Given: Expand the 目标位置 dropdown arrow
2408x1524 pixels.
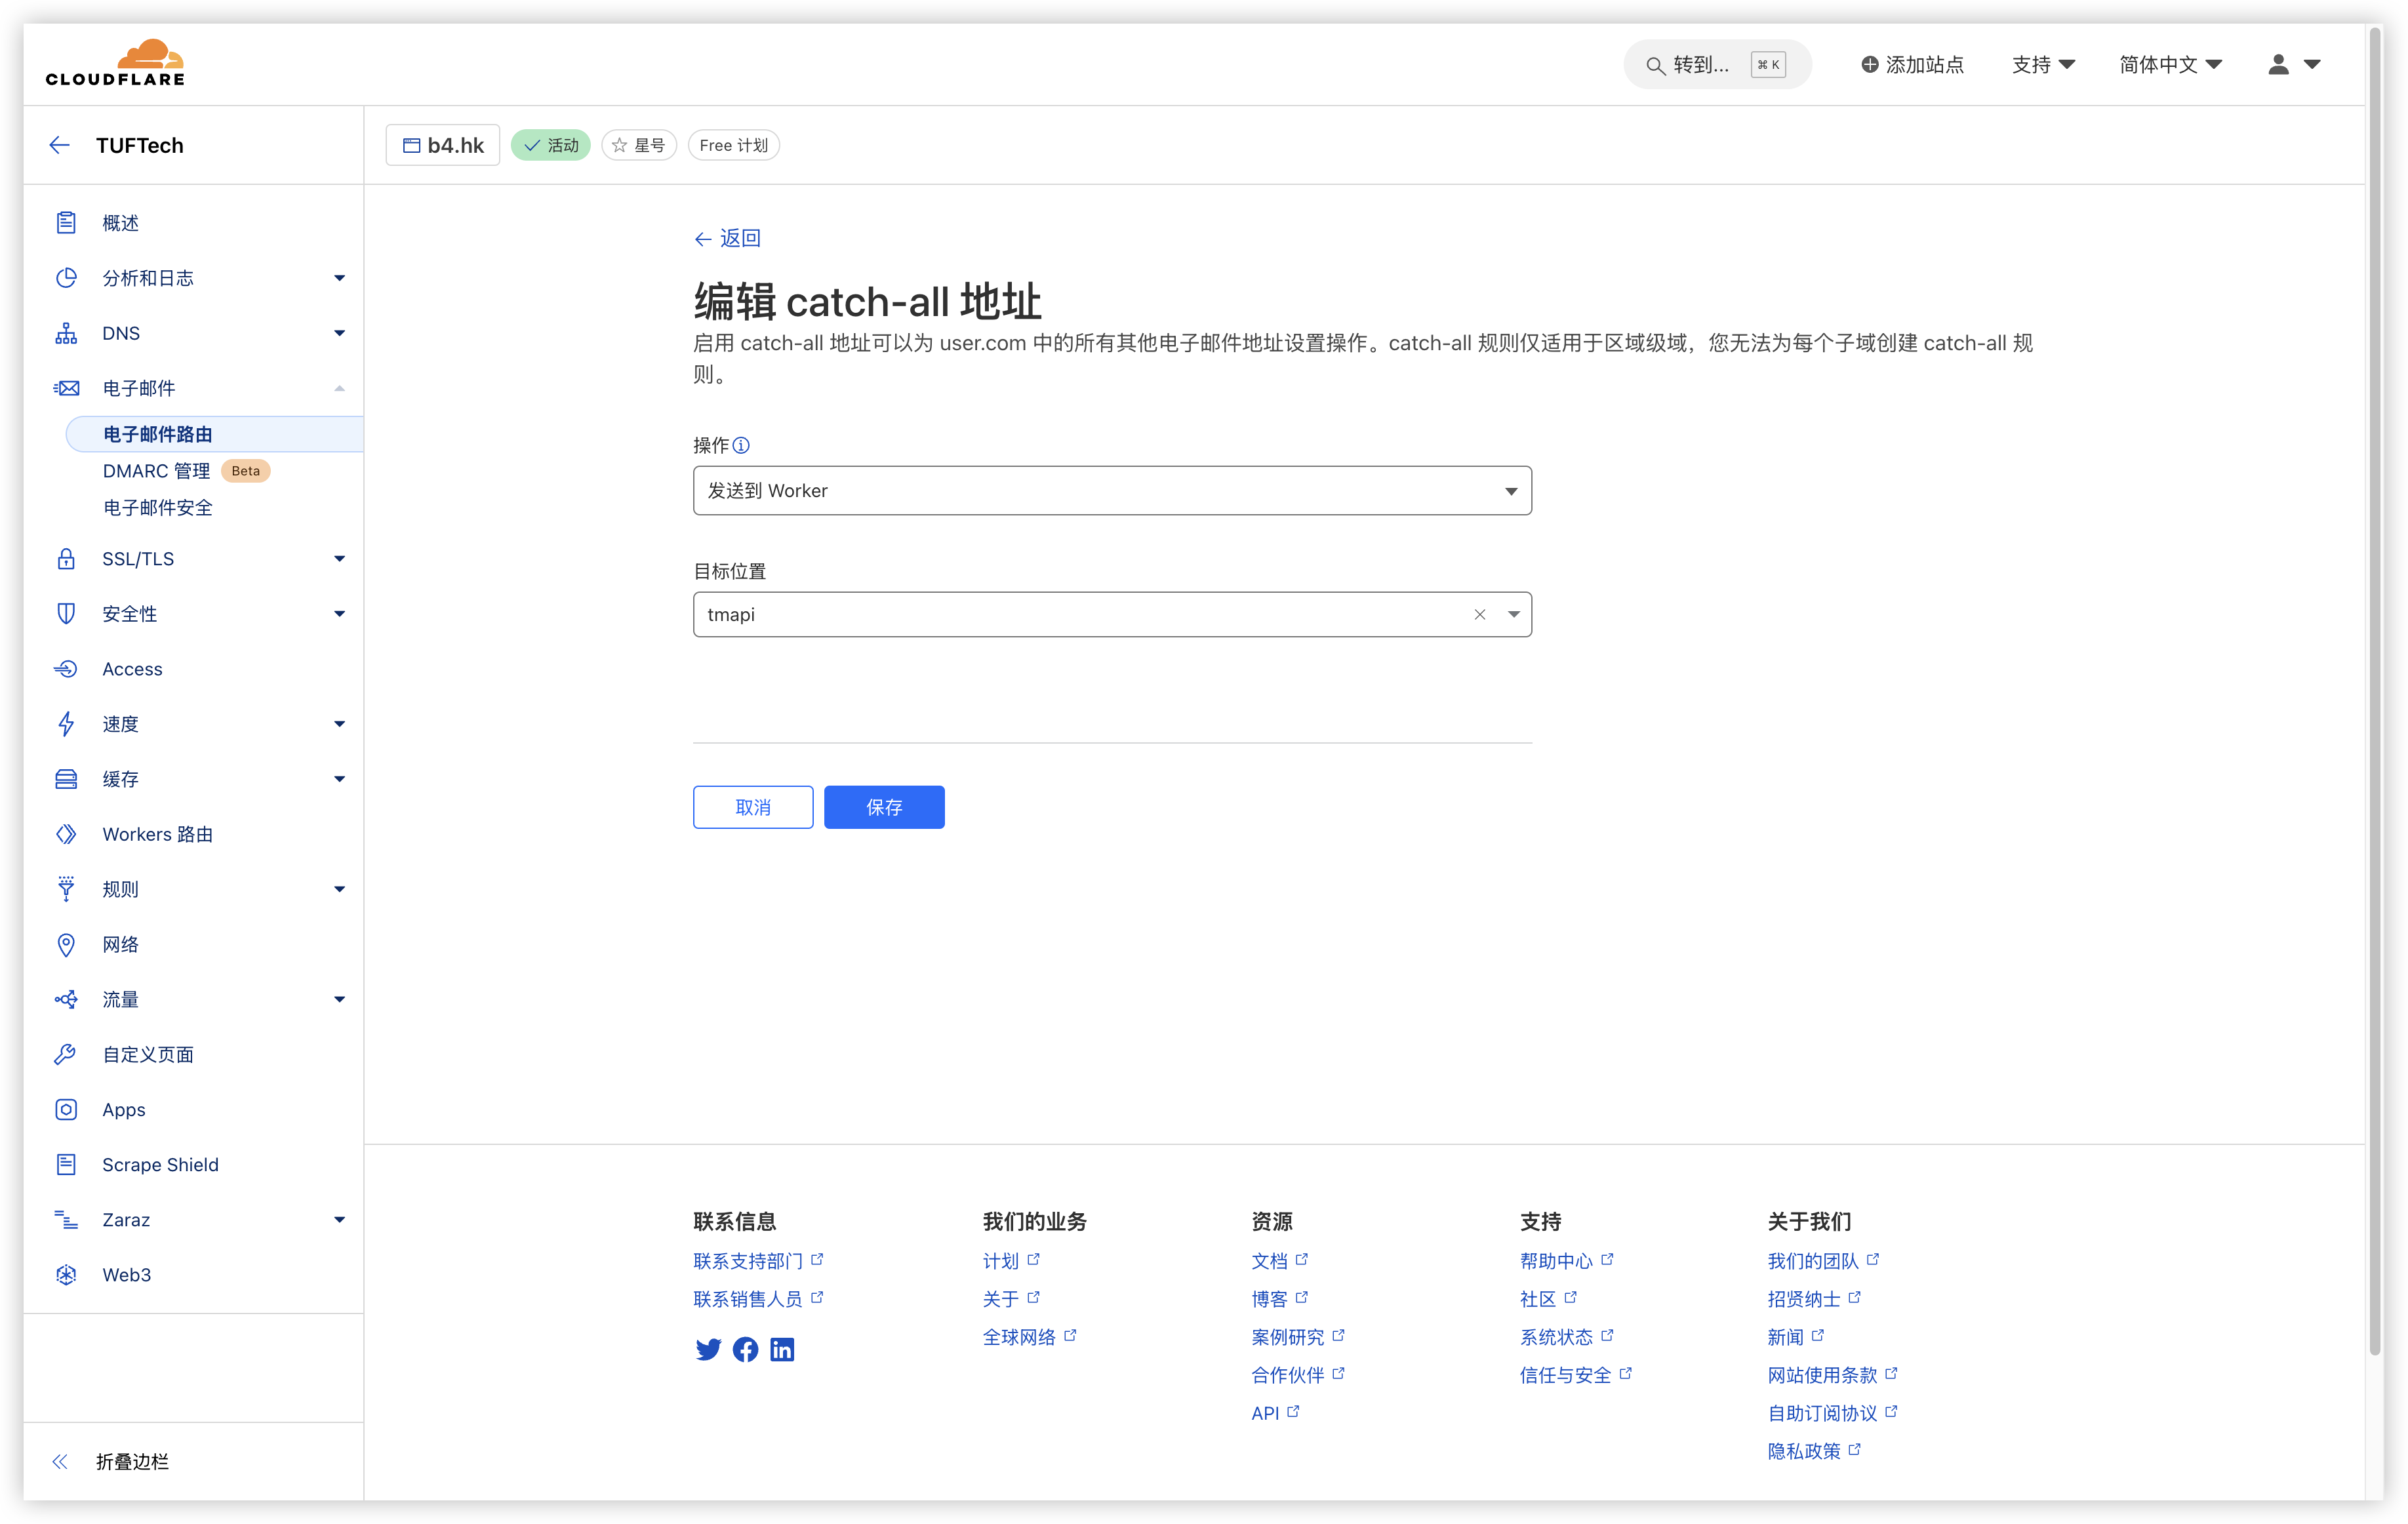Looking at the screenshot, I should (x=1513, y=614).
